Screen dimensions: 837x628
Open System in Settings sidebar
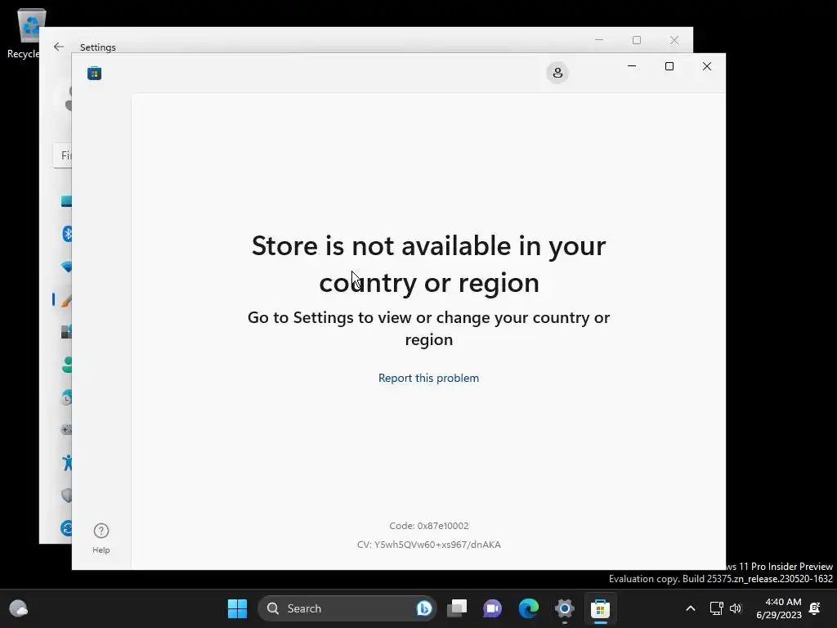67,201
